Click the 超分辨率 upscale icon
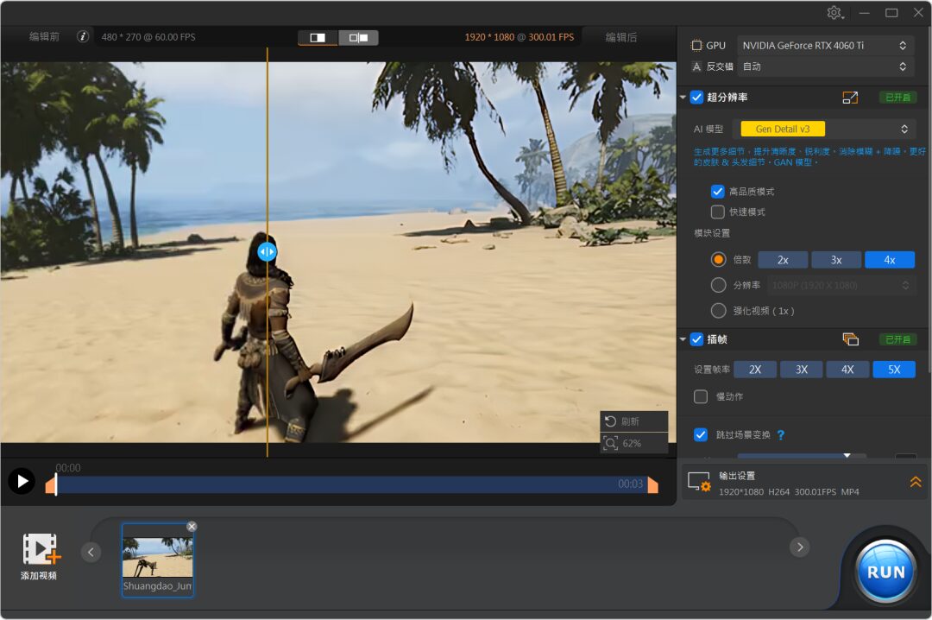The height and width of the screenshot is (620, 932). (x=850, y=98)
